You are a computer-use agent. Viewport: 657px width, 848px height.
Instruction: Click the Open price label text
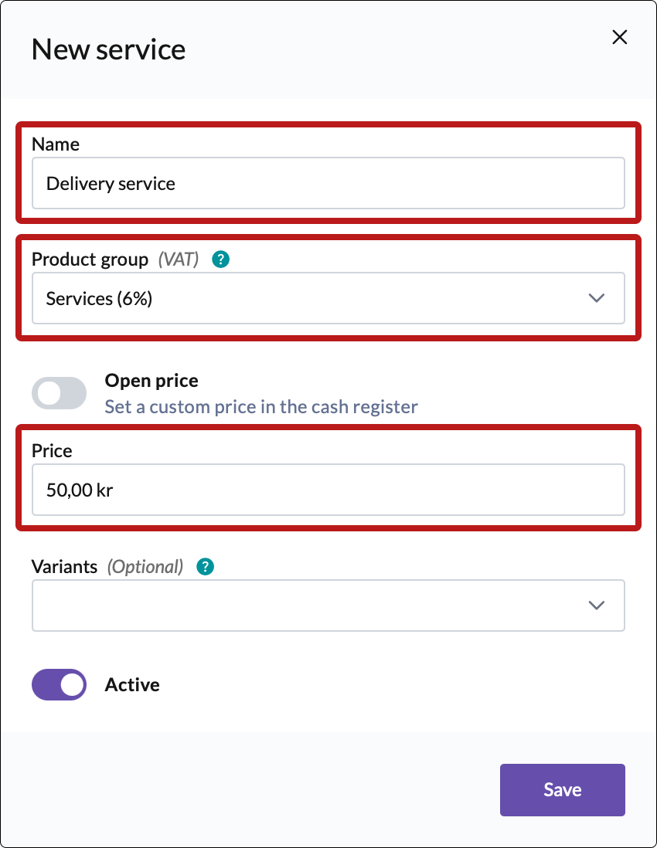(x=151, y=381)
